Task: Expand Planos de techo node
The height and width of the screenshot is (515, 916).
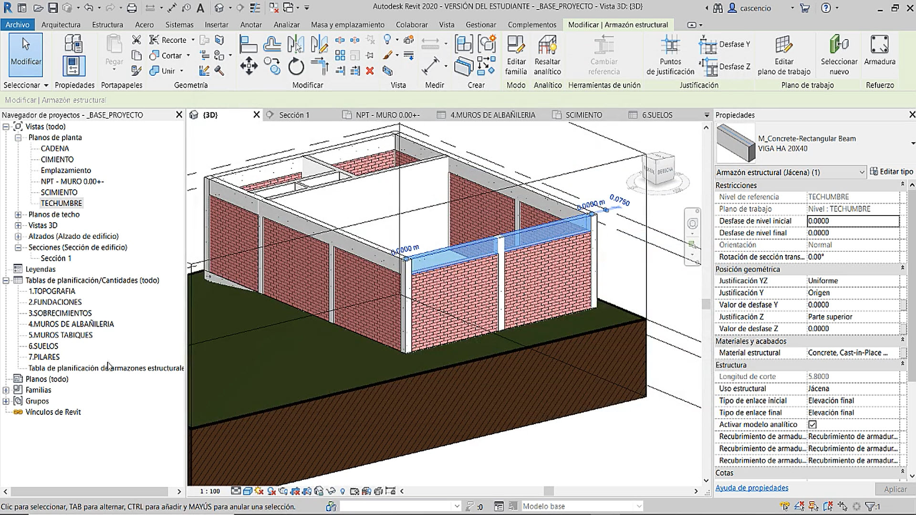Action: coord(18,215)
